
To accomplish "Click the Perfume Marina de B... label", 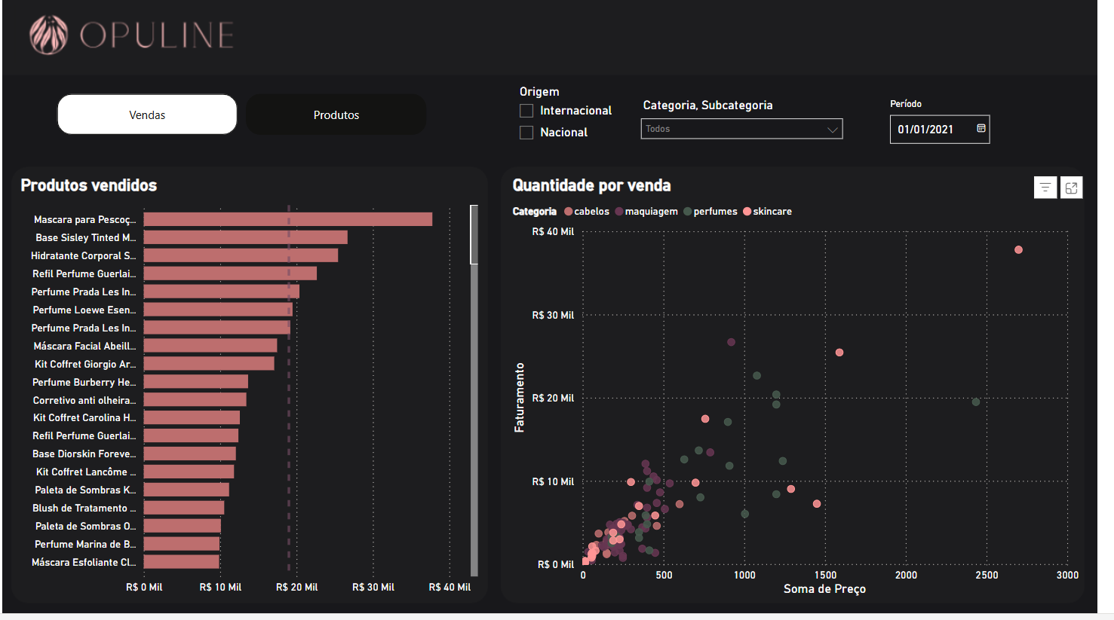I will (85, 544).
